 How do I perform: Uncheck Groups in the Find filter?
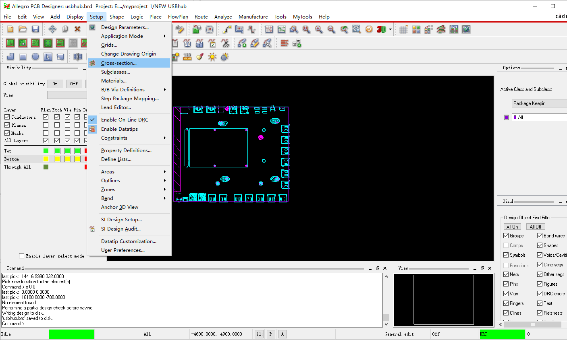[x=506, y=236]
